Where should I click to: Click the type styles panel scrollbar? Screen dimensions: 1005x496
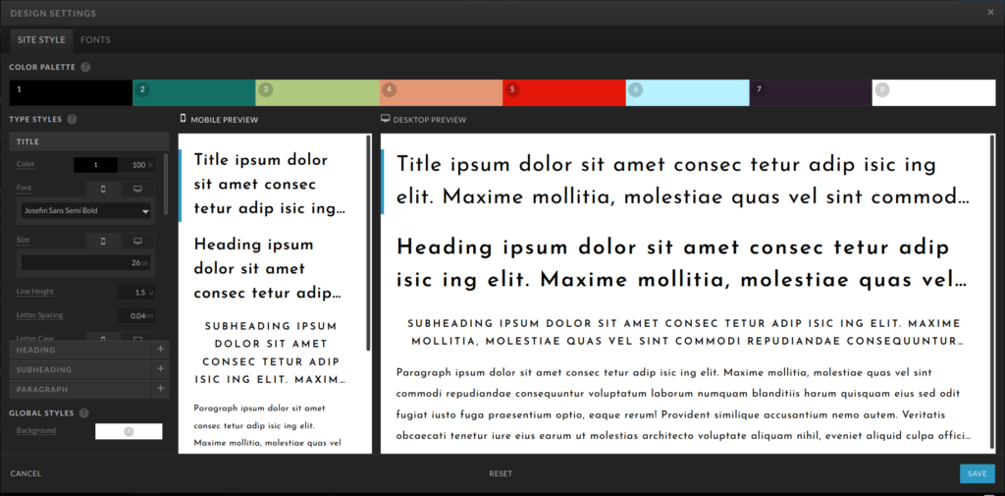[166, 184]
